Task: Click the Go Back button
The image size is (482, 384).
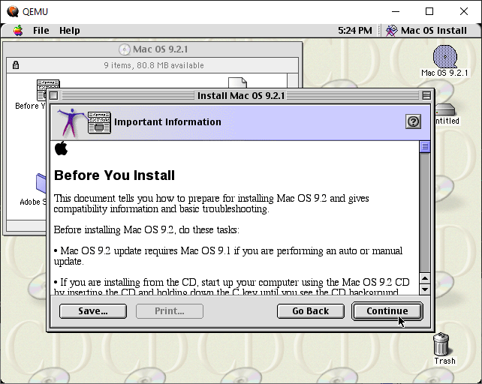Action: (310, 311)
